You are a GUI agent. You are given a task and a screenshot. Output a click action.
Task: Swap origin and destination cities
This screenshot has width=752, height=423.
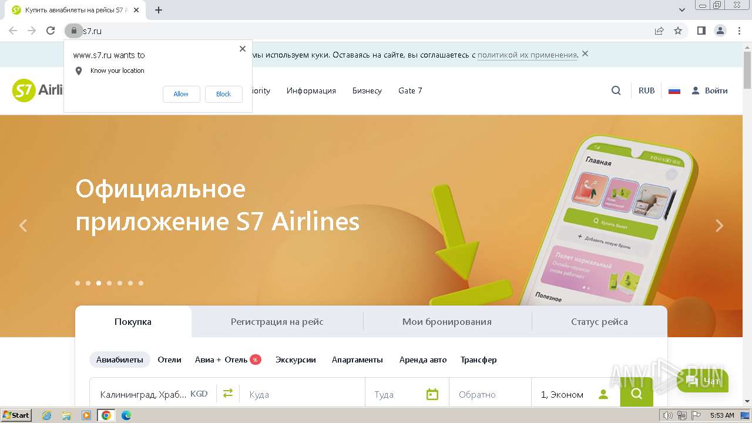[x=228, y=393]
